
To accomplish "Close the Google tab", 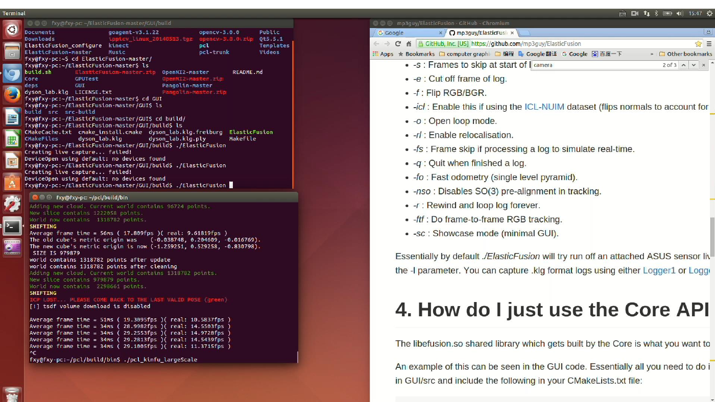I will (441, 33).
